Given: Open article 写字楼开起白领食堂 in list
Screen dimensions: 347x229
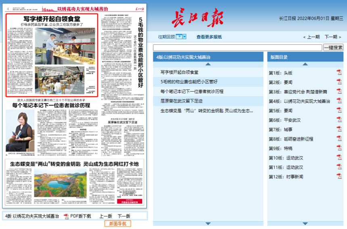Looking at the screenshot, I should click(179, 72).
